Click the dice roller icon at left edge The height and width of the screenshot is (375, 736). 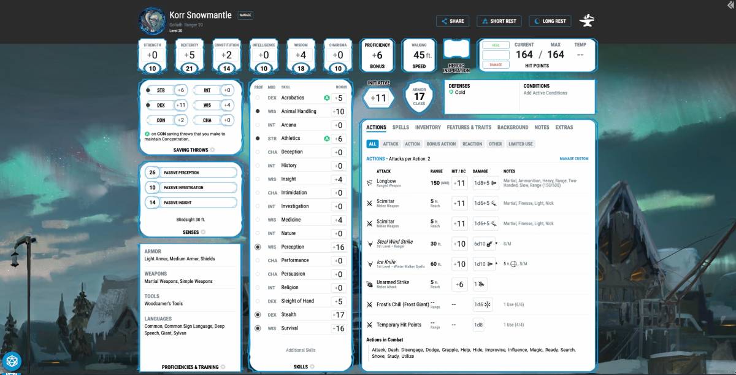click(13, 361)
